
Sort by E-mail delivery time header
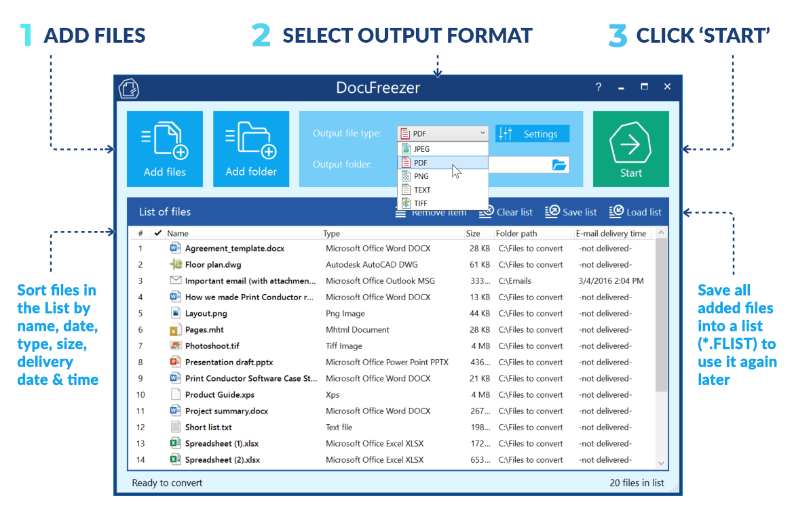(x=611, y=233)
